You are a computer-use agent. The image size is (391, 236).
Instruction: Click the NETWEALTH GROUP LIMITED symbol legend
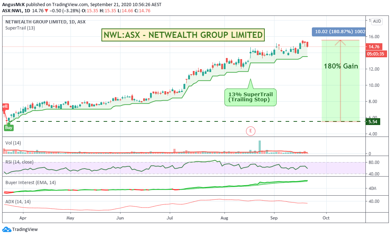(x=45, y=22)
